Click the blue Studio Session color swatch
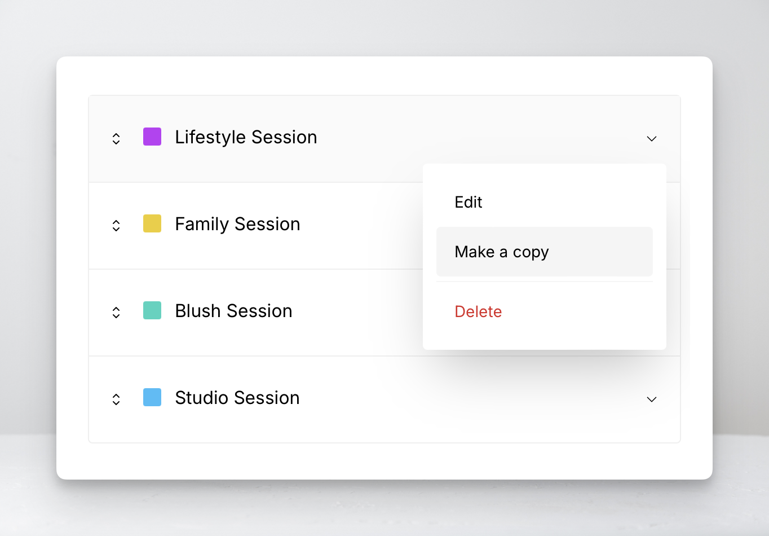 [152, 397]
